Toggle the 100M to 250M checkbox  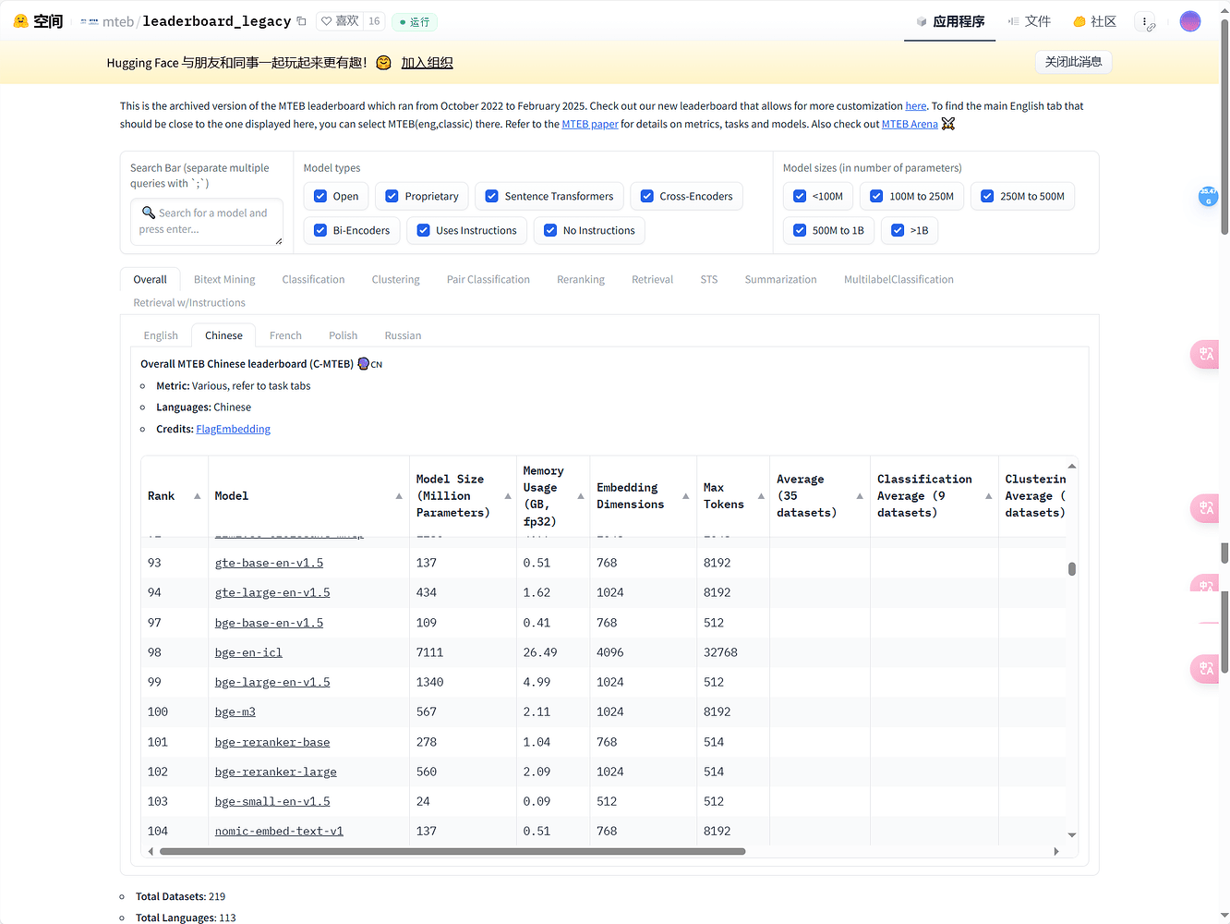click(876, 196)
